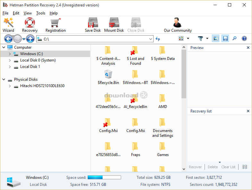Screen dimensions: 252x190
Task: Select the $ Content-Aware Analysis folder
Action: (x=108, y=55)
